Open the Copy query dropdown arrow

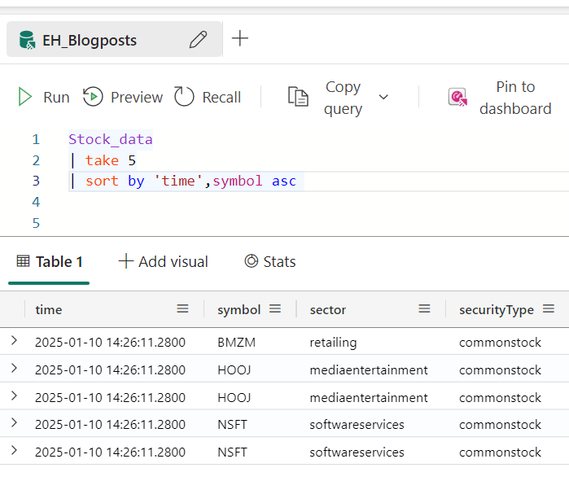click(x=383, y=98)
